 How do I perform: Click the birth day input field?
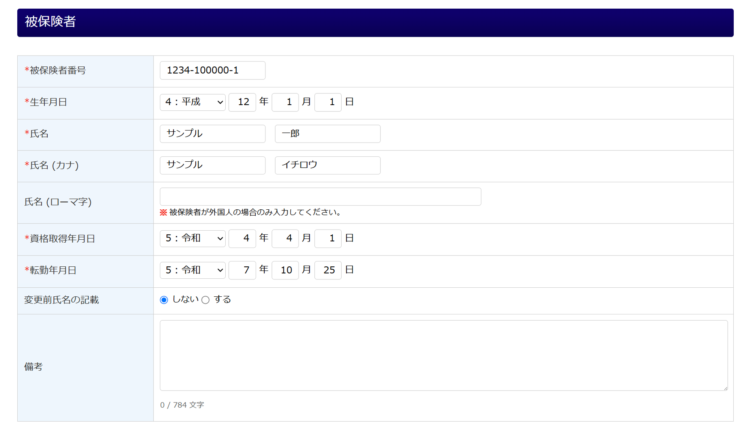[x=328, y=102]
